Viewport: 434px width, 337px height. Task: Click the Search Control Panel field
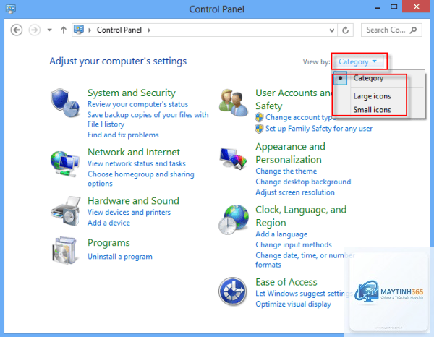[x=391, y=30]
